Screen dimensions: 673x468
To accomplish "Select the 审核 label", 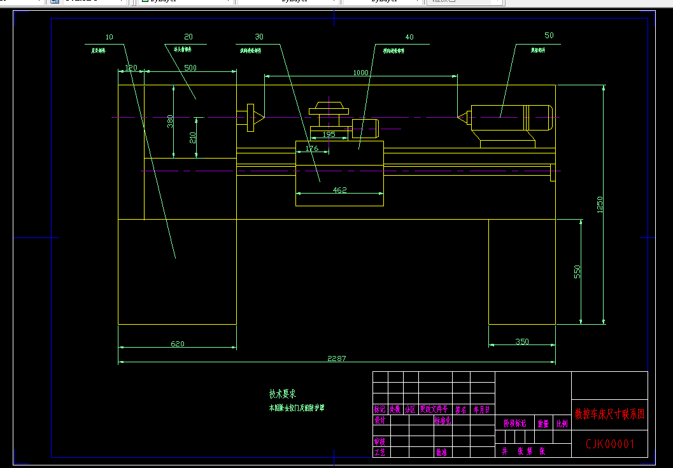I will tap(380, 441).
